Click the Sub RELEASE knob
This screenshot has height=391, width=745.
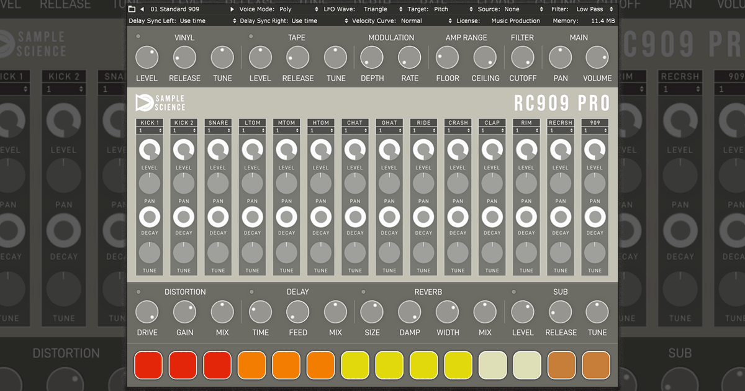[560, 312]
